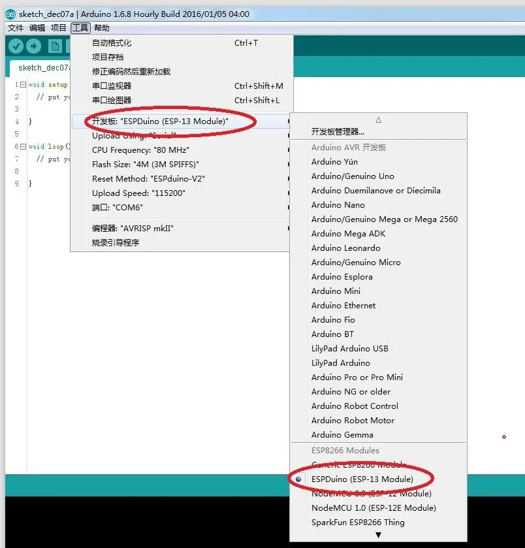This screenshot has width=525, height=548.
Task: Select Arduino Nano board
Action: [x=379, y=205]
